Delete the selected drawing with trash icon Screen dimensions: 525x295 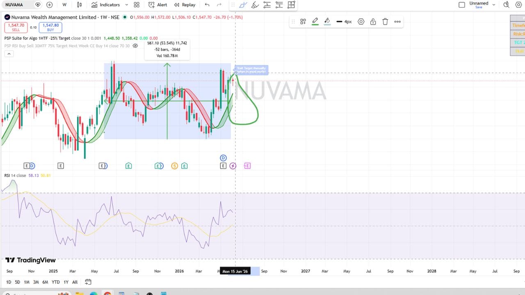[x=385, y=22]
